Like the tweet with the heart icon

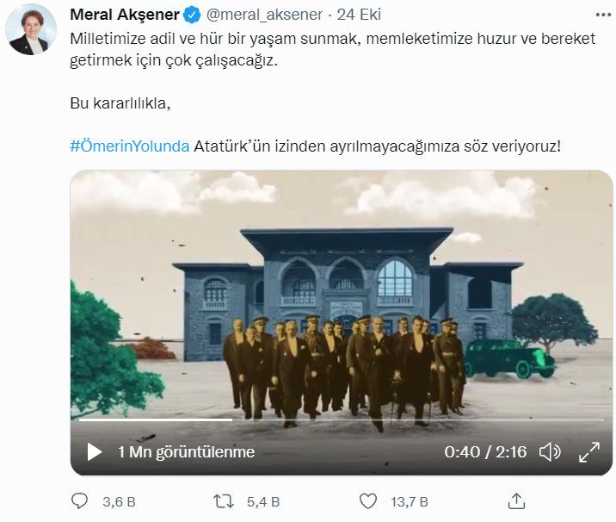click(368, 500)
